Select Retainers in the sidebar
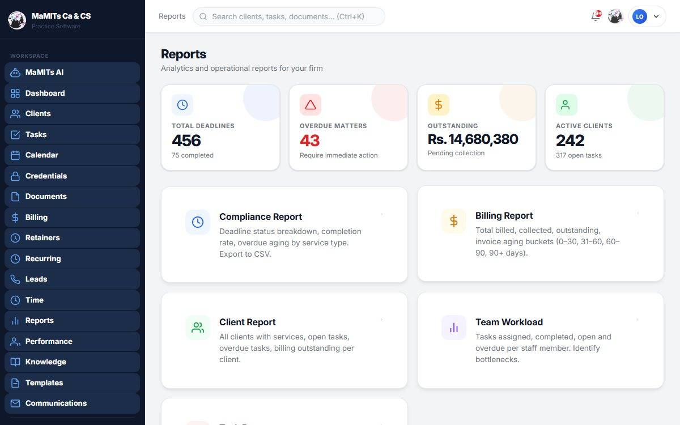 coord(72,237)
